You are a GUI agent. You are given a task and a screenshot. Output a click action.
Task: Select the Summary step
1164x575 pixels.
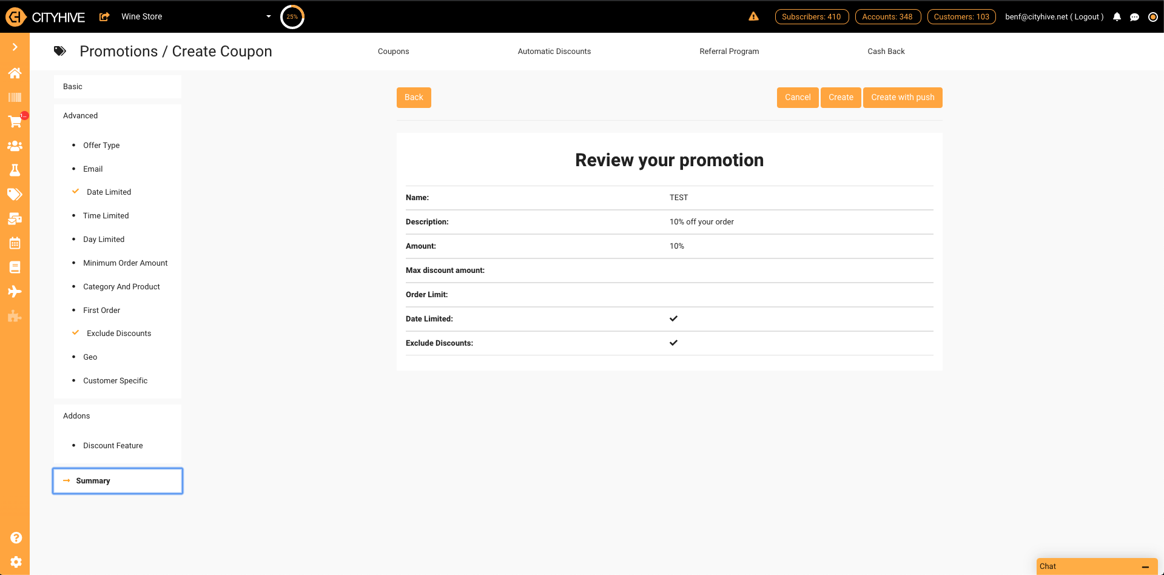[118, 481]
